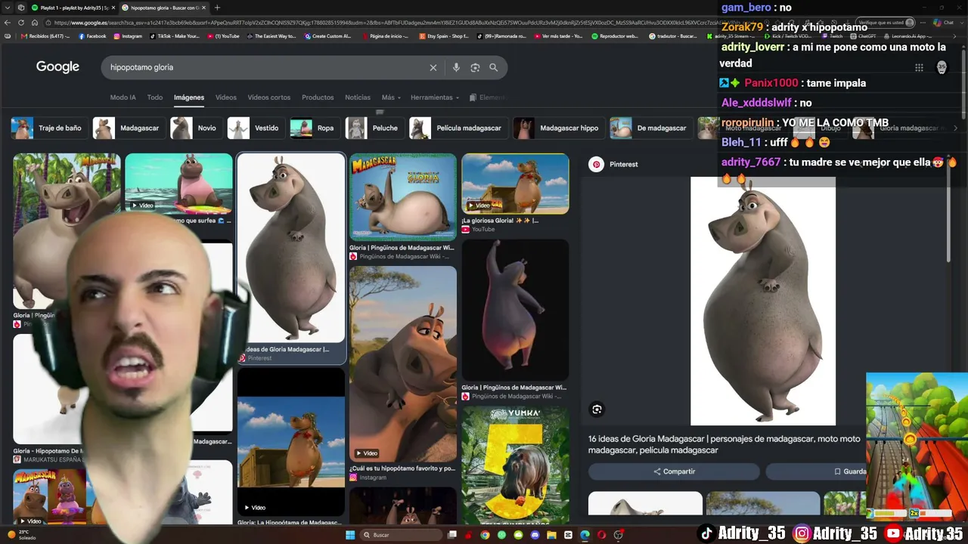
Task: Open Microsoft Edge from the taskbar
Action: [585, 535]
